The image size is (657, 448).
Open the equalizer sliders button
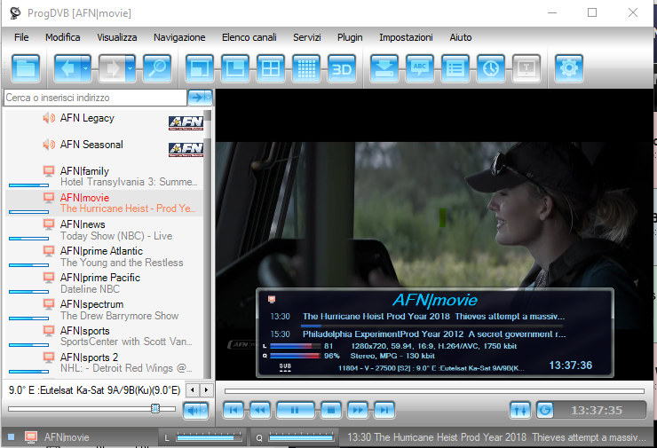(x=520, y=410)
